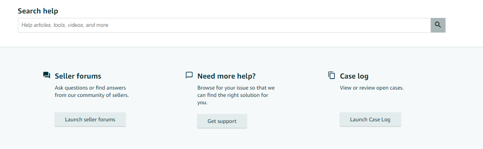Click the 'Help articles, tools, videos' placeholder text
Image resolution: width=483 pixels, height=149 pixels.
click(65, 25)
